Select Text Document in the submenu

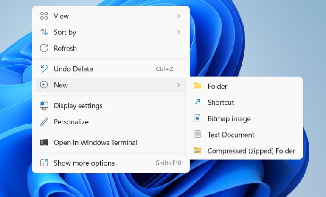coord(244,135)
